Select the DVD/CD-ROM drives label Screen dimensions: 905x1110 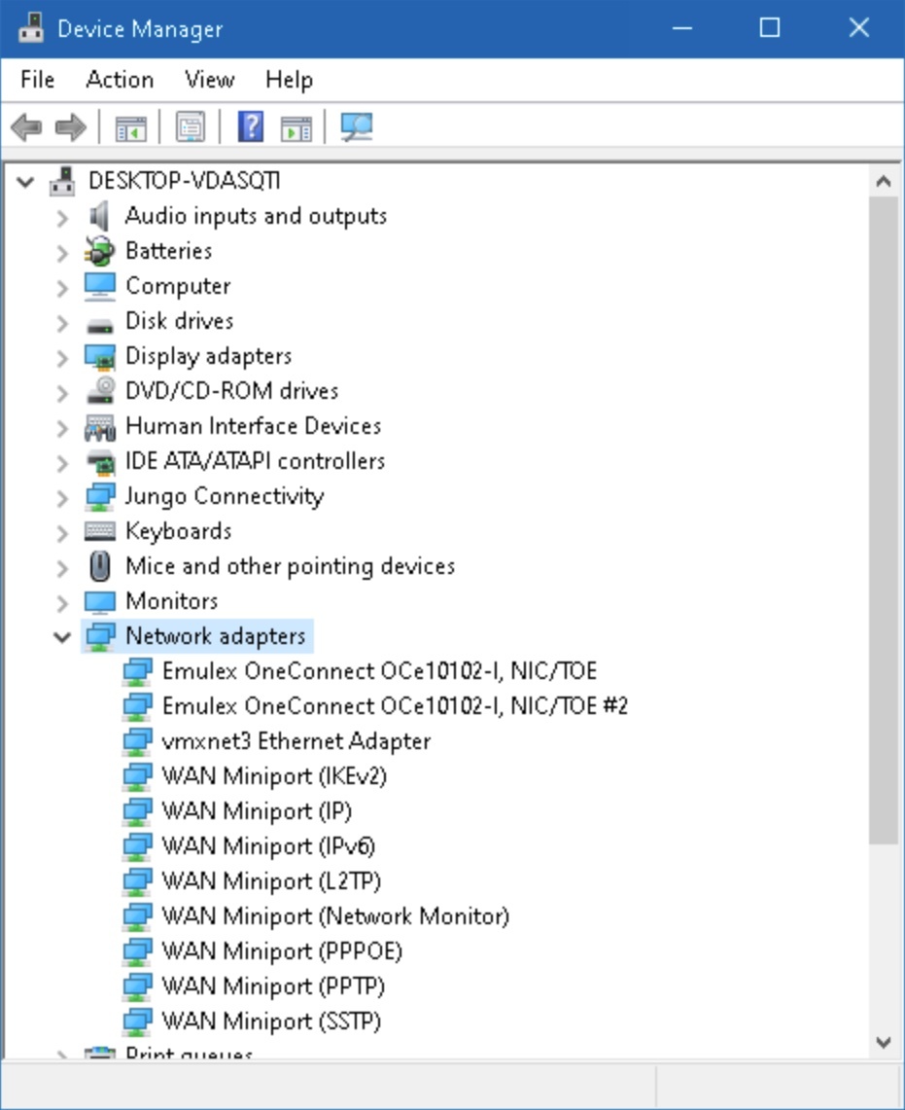[x=232, y=391]
